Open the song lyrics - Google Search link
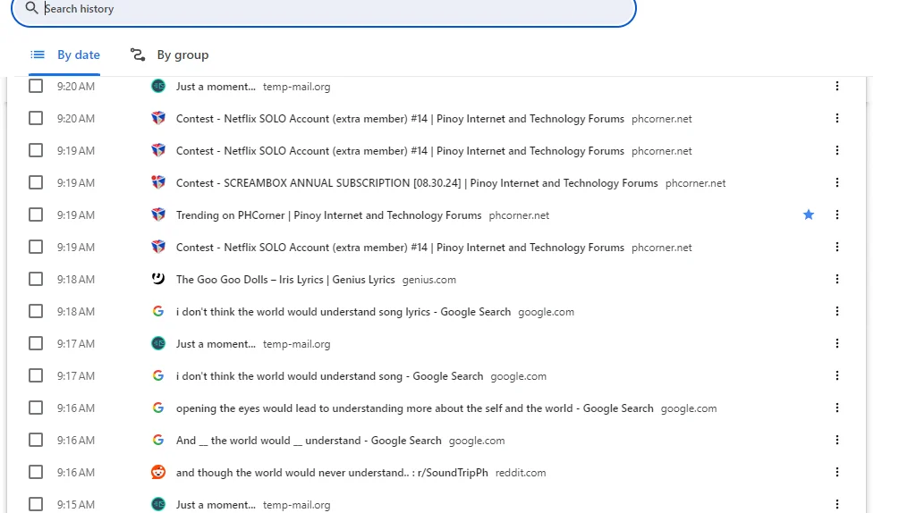 coord(343,312)
